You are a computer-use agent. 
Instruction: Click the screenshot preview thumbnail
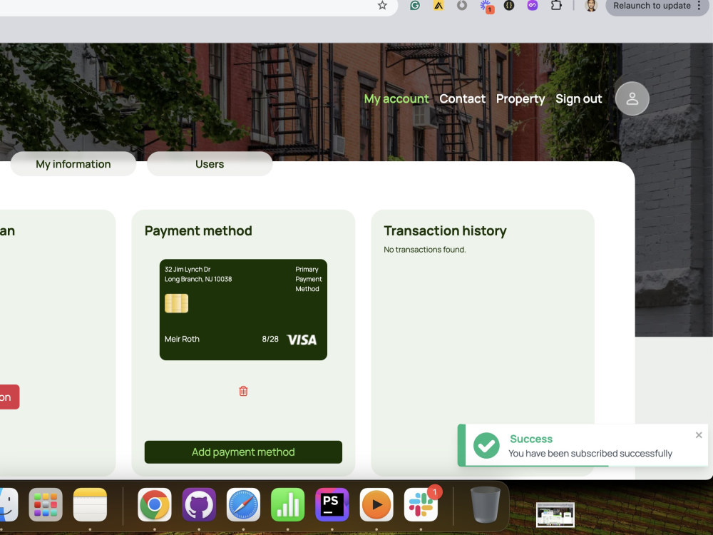click(x=555, y=514)
